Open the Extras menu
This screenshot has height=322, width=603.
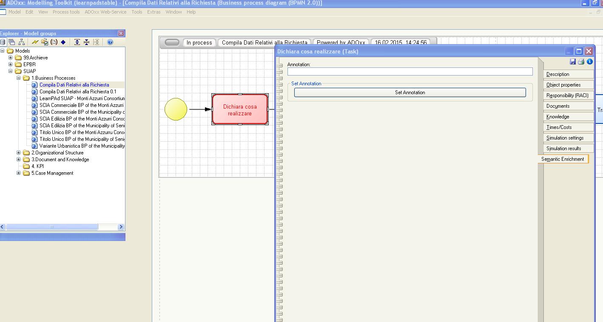(x=154, y=12)
